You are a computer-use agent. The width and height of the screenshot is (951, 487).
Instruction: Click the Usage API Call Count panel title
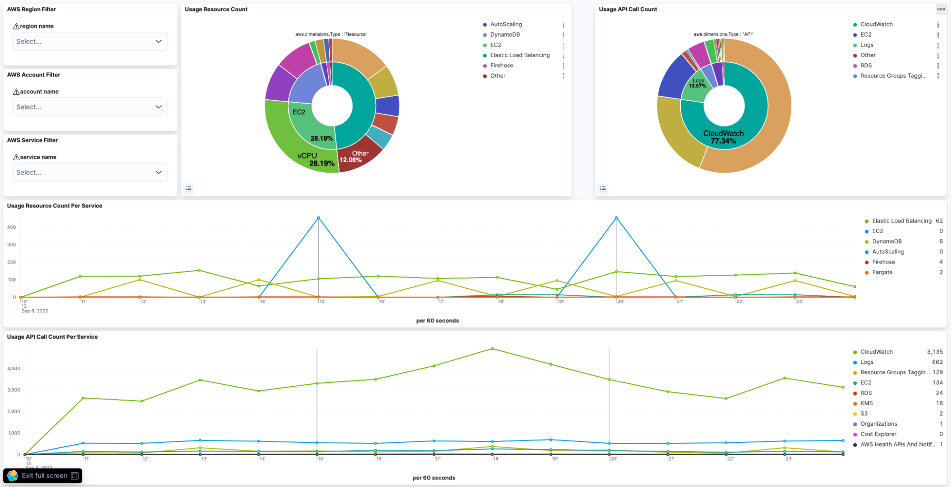pyautogui.click(x=628, y=9)
